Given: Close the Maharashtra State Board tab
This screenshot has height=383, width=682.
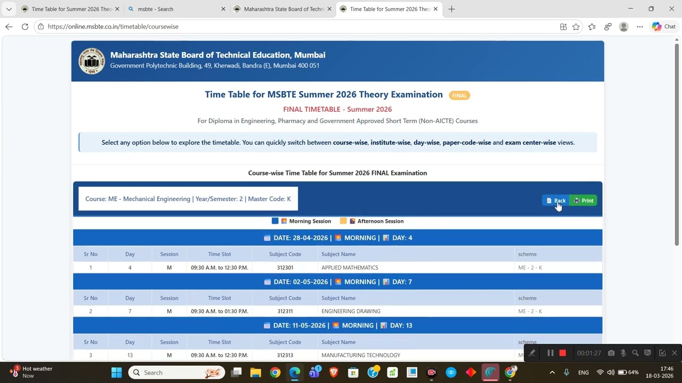Looking at the screenshot, I should coord(329,9).
